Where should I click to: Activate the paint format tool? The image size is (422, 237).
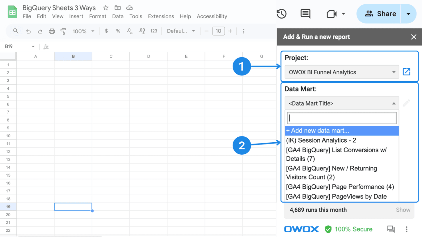click(x=63, y=31)
